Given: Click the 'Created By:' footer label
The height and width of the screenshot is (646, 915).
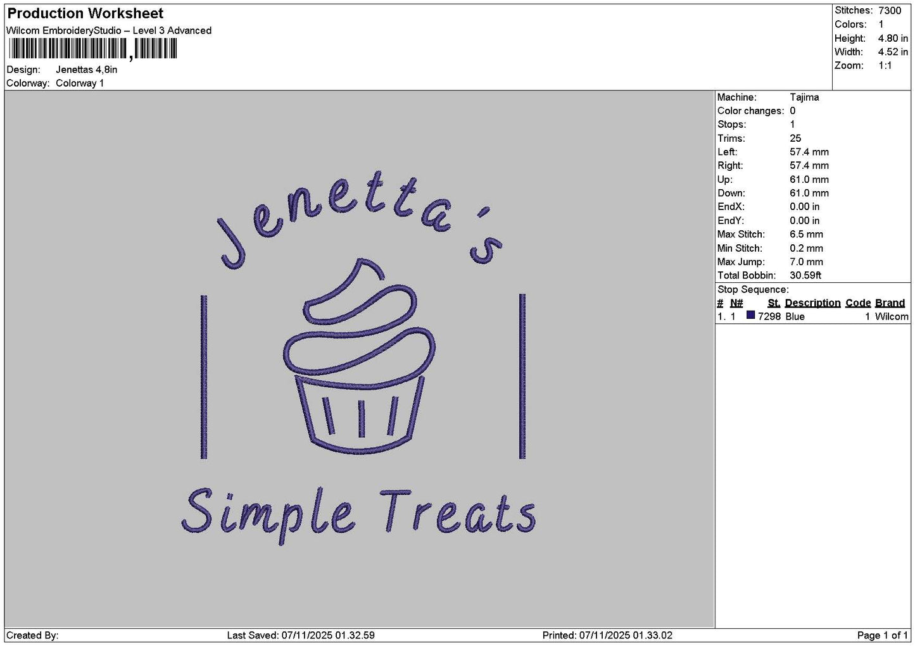Looking at the screenshot, I should pos(32,635).
